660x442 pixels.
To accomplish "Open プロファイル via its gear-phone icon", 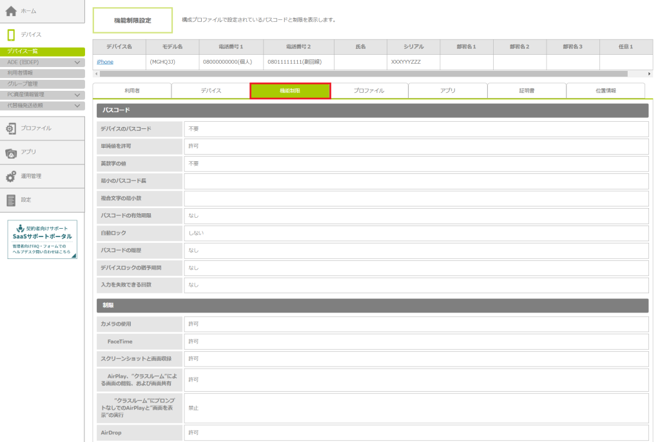I will click(x=11, y=128).
